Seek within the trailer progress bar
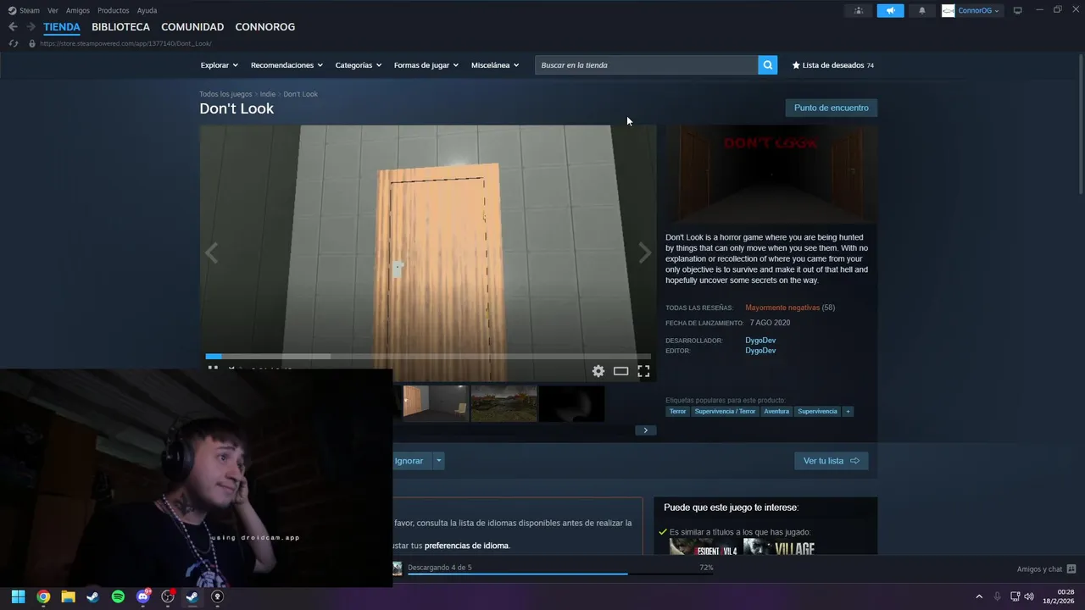Screen dimensions: 1085x610 pos(428,357)
